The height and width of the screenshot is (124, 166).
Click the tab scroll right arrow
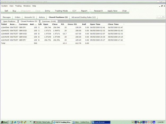click(160, 17)
